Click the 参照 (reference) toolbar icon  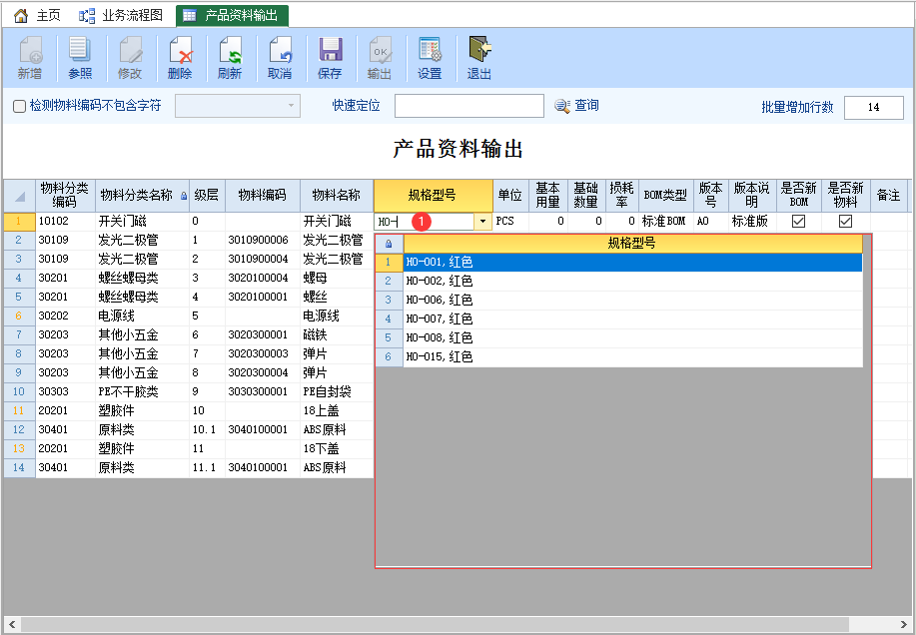(80, 57)
